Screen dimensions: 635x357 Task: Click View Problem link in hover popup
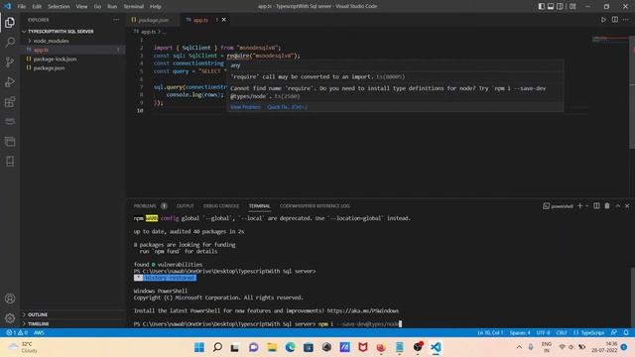click(245, 107)
